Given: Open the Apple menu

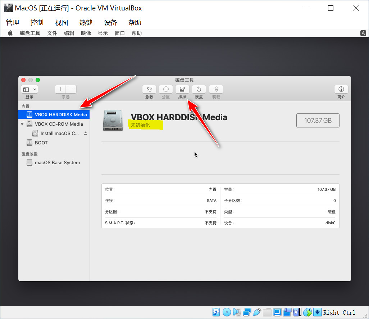Looking at the screenshot, I should 10,33.
